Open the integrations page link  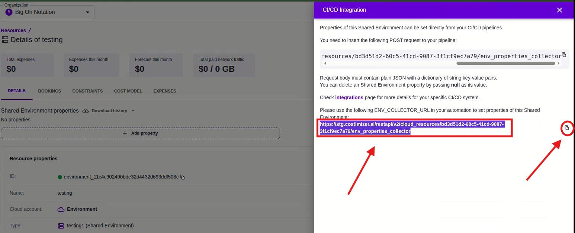point(349,97)
